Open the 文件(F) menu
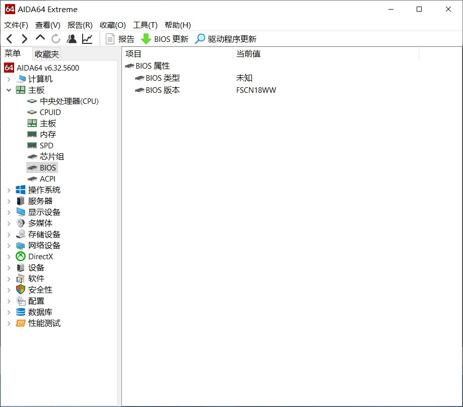The height and width of the screenshot is (407, 463). tap(16, 25)
